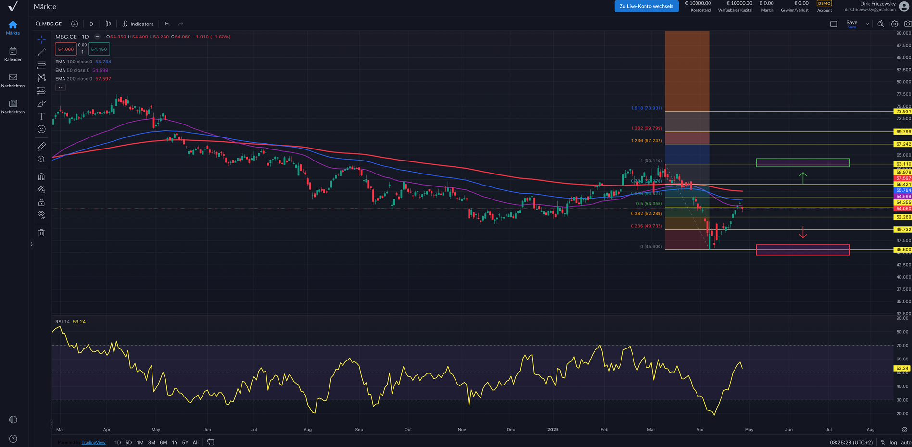912x447 pixels.
Task: Toggle lock all drawings
Action: (x=41, y=202)
